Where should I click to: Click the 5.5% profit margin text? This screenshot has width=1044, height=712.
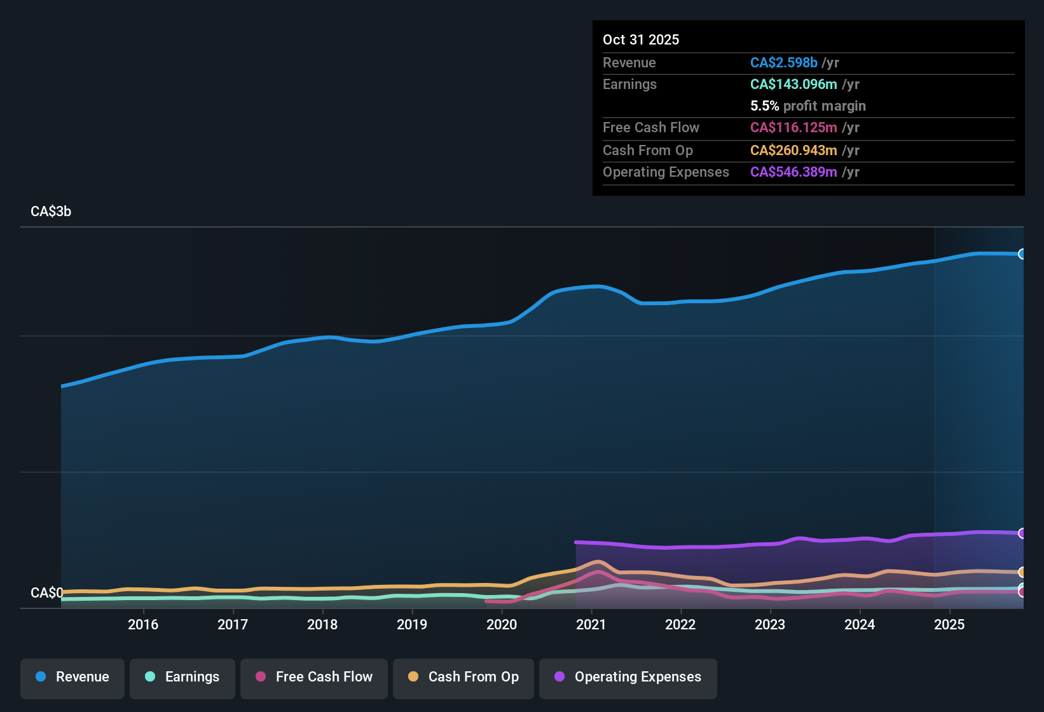pyautogui.click(x=808, y=106)
